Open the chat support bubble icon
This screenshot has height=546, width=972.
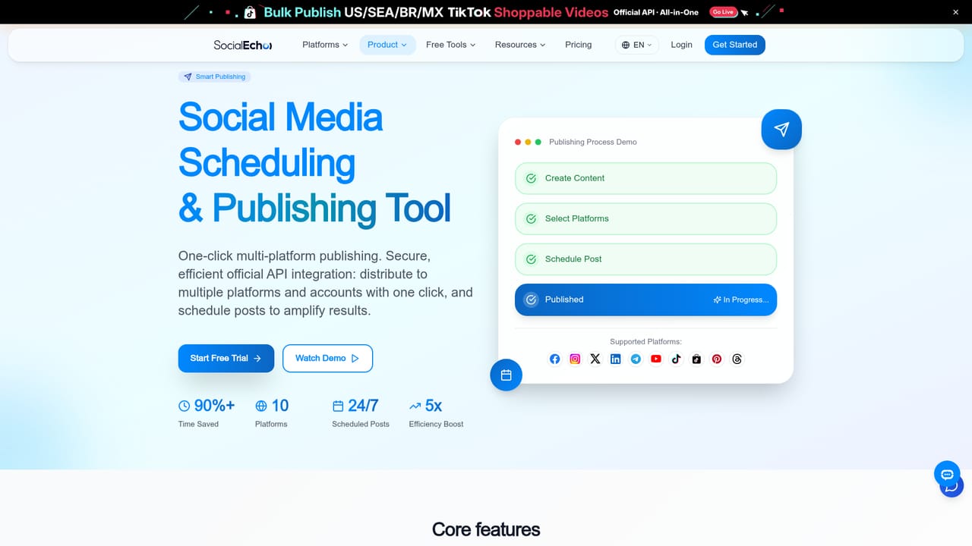click(x=948, y=475)
